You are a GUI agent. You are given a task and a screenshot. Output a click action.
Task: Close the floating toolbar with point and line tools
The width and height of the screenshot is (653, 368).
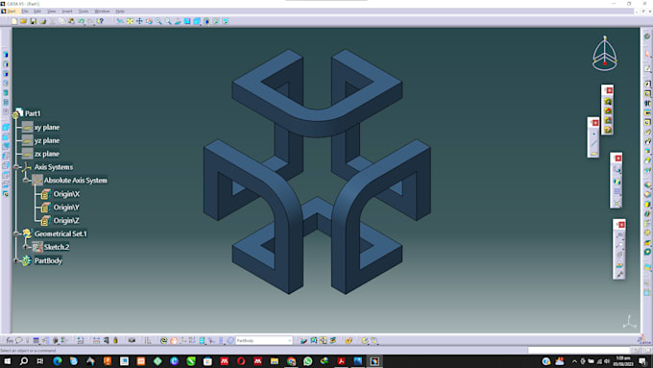(x=595, y=123)
